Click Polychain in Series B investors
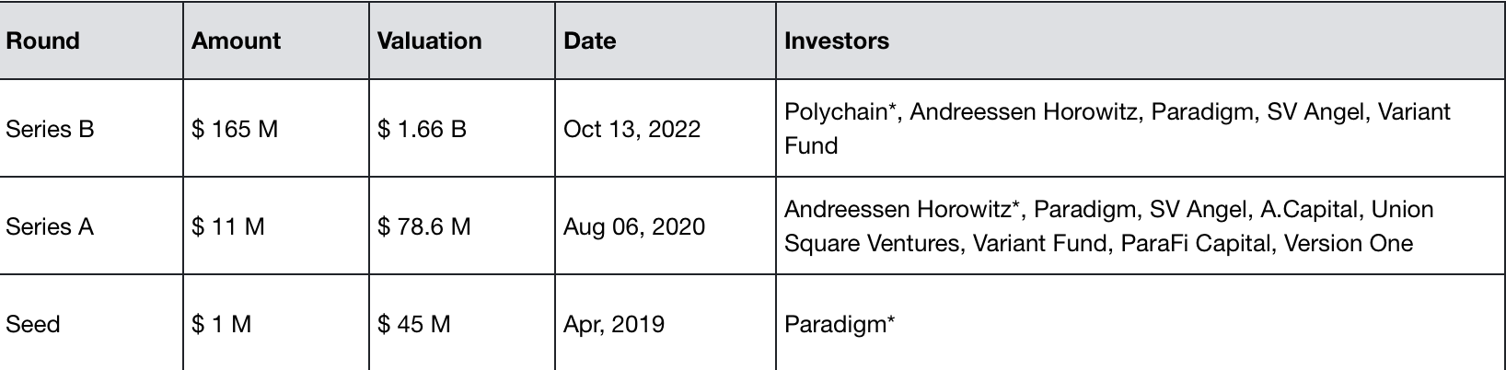This screenshot has width=1506, height=370. (838, 112)
